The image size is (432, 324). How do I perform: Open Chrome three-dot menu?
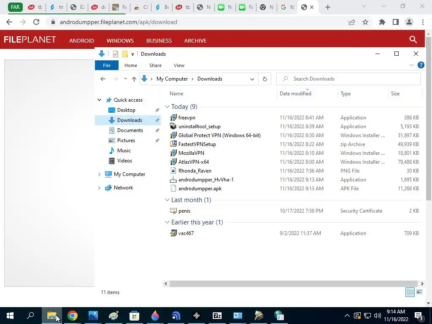[423, 22]
